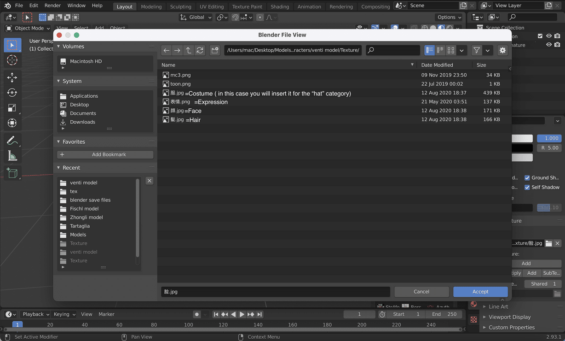Adjust the R 5.00 value slider
The image size is (565, 341).
[x=549, y=147]
